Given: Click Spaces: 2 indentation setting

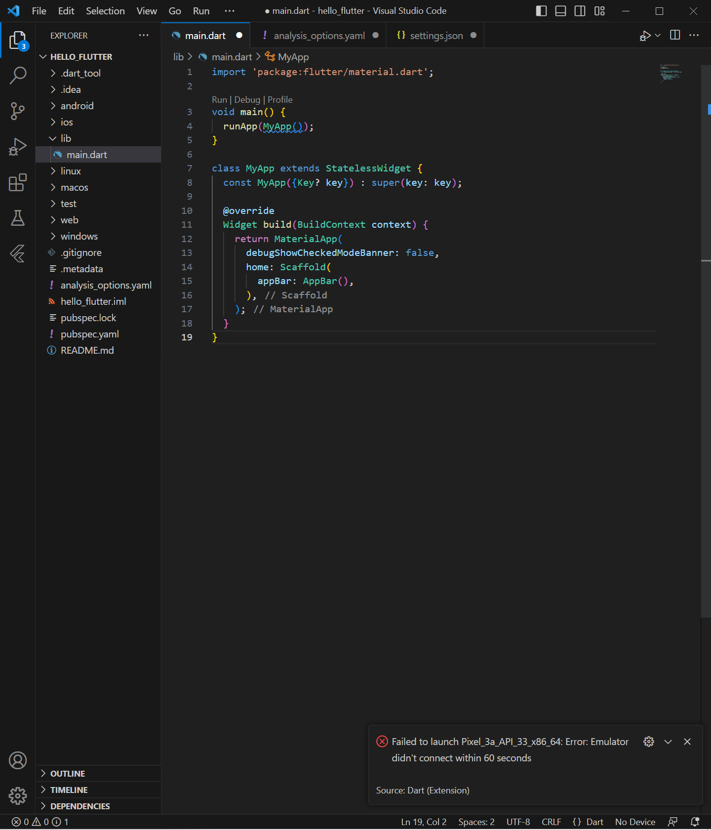Looking at the screenshot, I should pos(476,822).
